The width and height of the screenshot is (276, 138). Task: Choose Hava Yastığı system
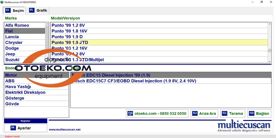[x=36, y=87]
